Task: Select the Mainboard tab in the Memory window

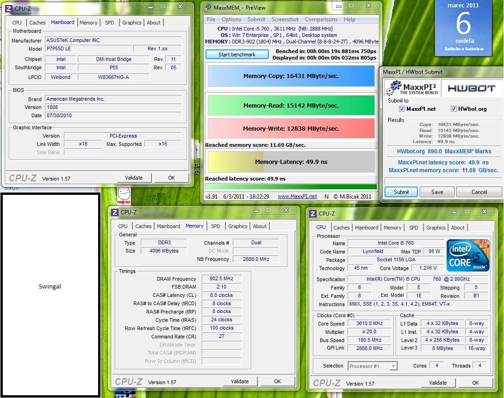Action: [x=168, y=226]
